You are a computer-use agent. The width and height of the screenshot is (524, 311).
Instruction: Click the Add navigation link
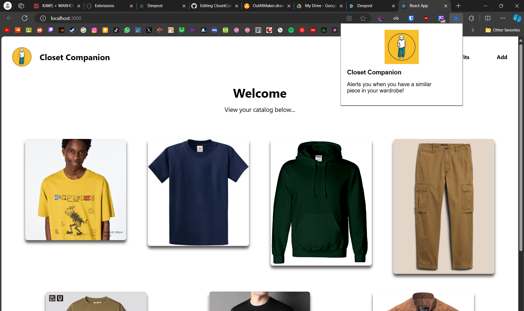tap(502, 57)
